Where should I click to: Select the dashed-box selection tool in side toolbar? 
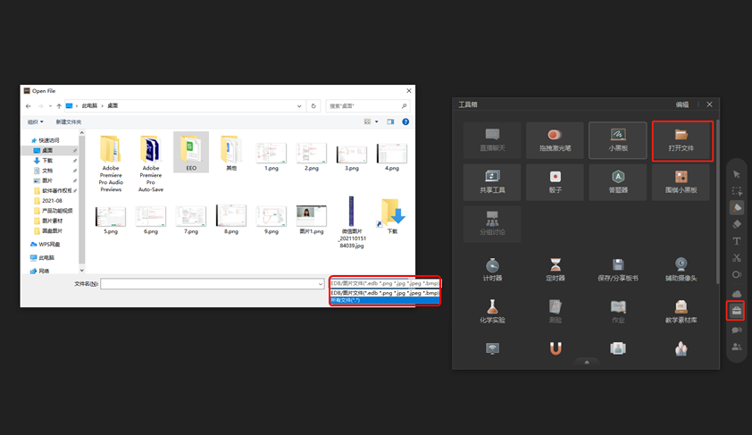point(737,191)
